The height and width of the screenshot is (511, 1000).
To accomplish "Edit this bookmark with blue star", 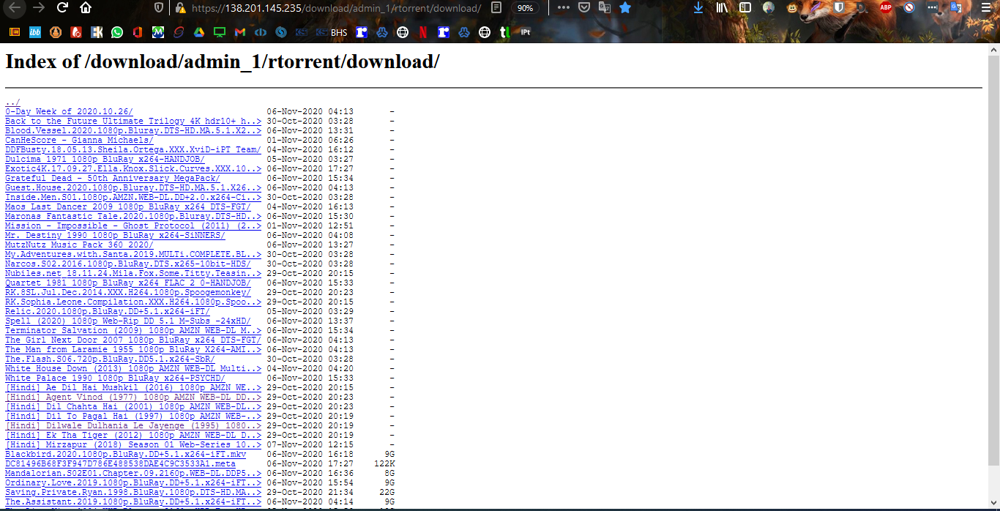I will click(625, 8).
